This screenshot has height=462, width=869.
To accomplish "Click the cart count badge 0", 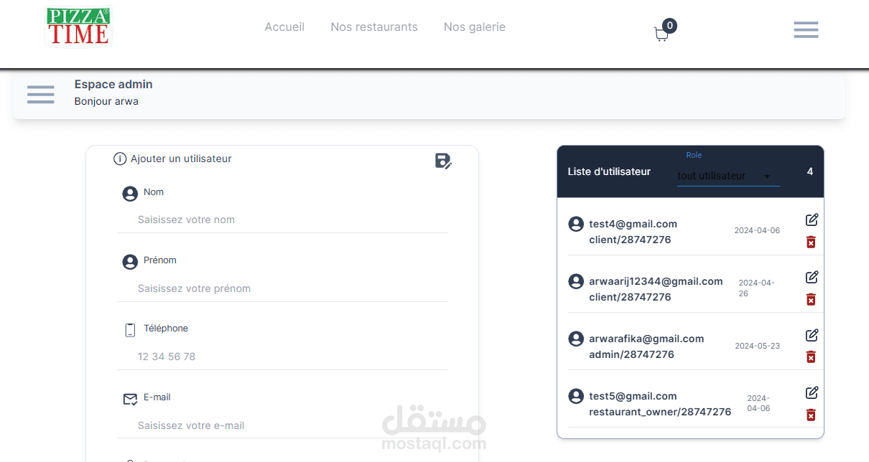I will pos(669,26).
